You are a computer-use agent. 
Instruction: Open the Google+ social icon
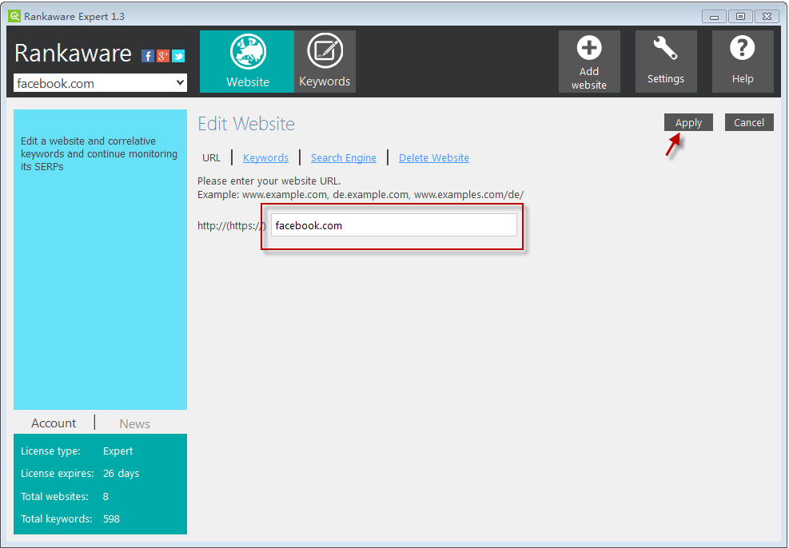162,56
